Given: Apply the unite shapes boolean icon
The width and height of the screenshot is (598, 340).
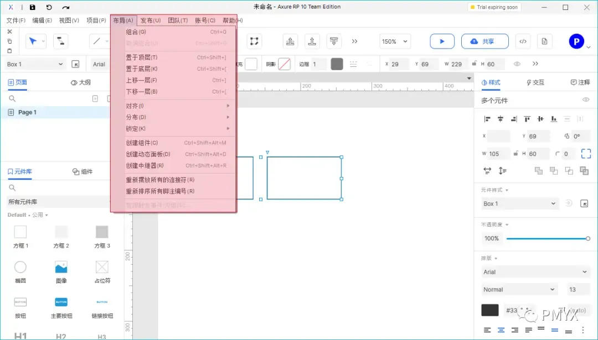Looking at the screenshot, I should click(539, 171).
